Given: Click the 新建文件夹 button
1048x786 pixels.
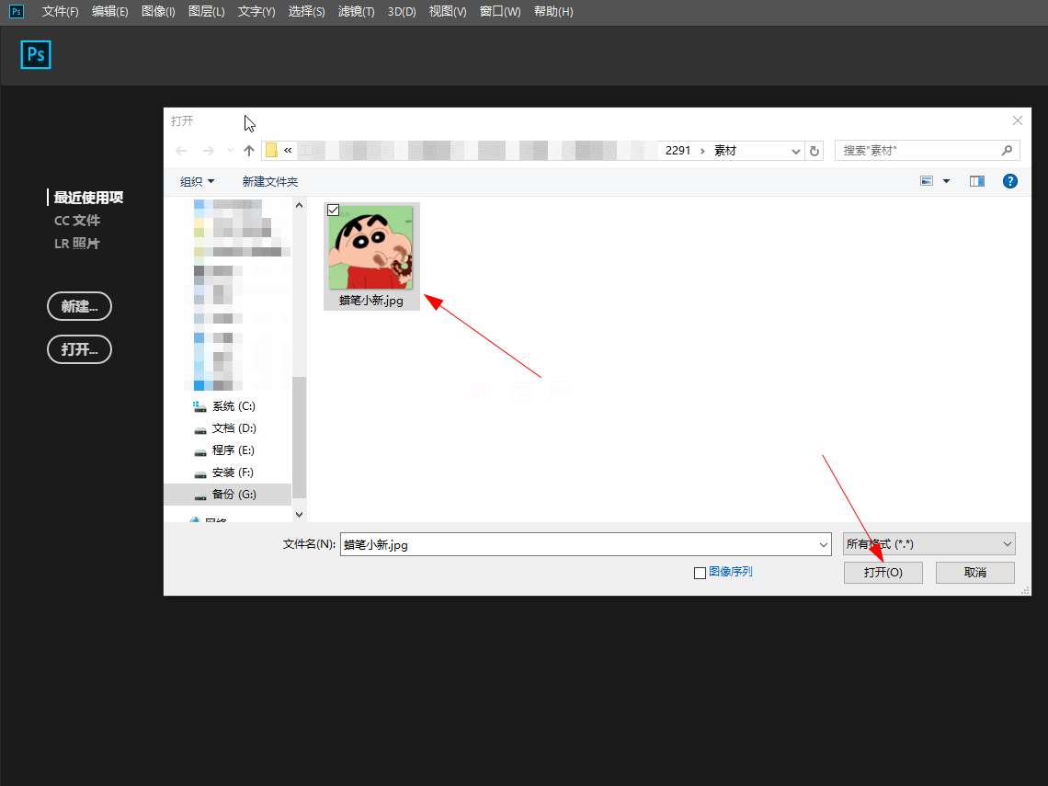Looking at the screenshot, I should [x=270, y=182].
